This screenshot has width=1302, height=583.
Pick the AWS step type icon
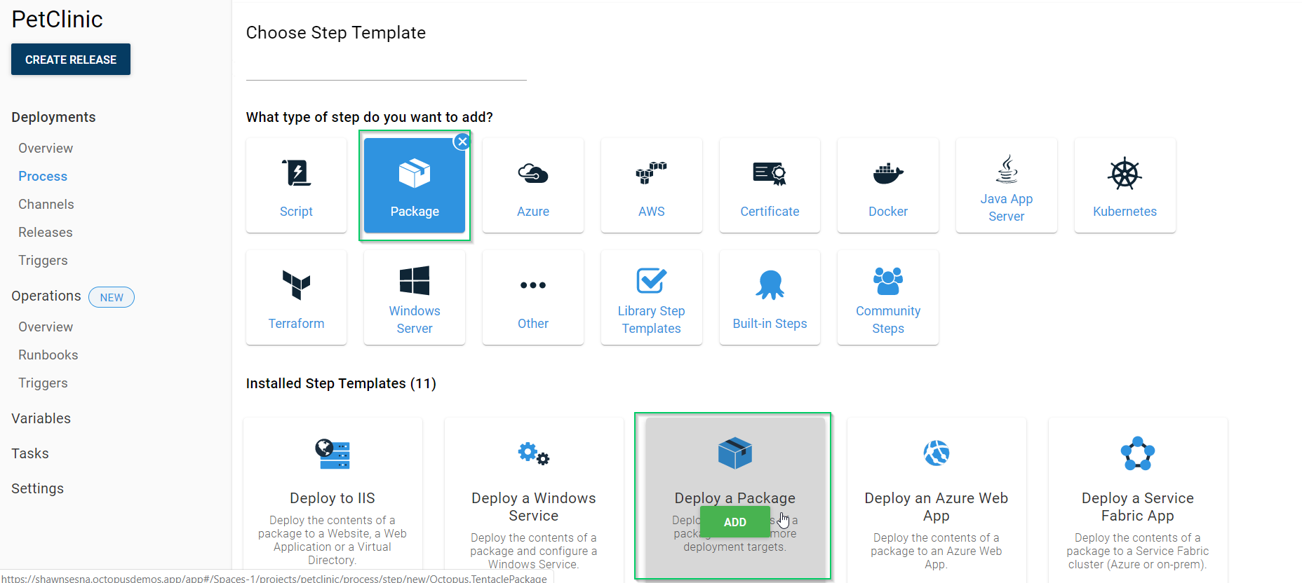(651, 173)
